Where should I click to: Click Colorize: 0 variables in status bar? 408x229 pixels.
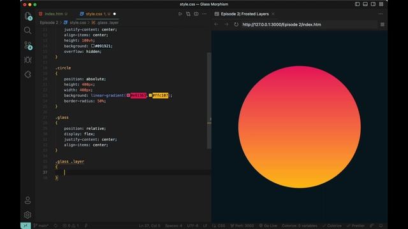pyautogui.click(x=300, y=226)
